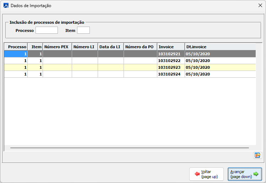Click the Número PEX column header
This screenshot has height=183, width=266.
click(57, 47)
